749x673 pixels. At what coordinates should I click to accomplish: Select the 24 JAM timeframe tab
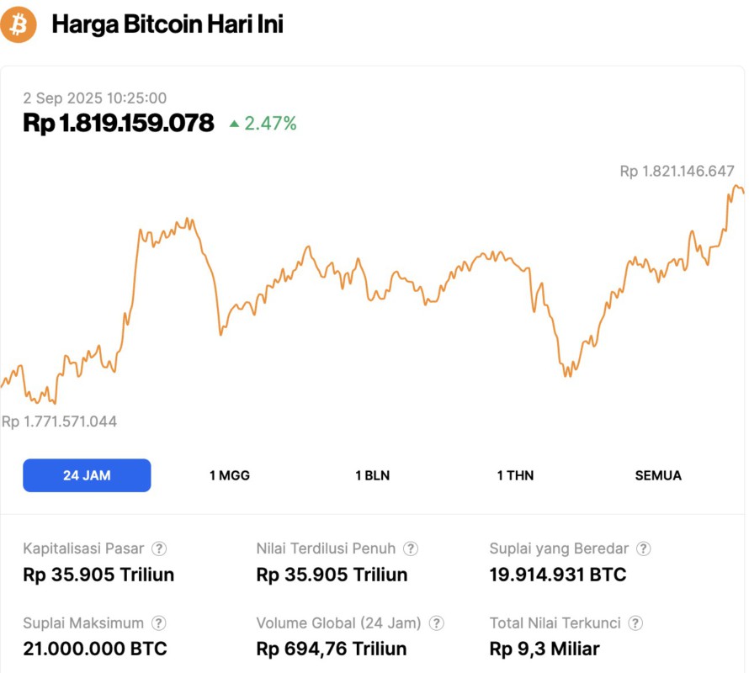tap(87, 475)
